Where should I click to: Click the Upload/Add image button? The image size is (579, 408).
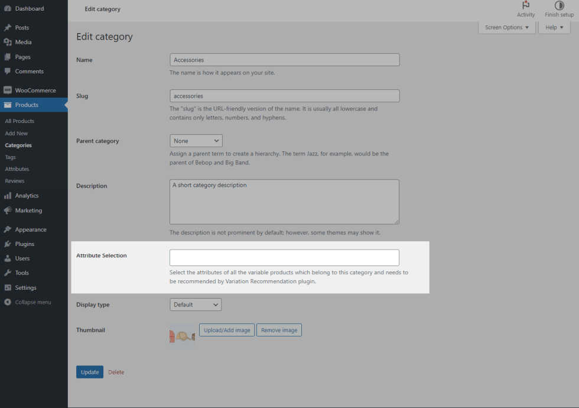point(227,330)
